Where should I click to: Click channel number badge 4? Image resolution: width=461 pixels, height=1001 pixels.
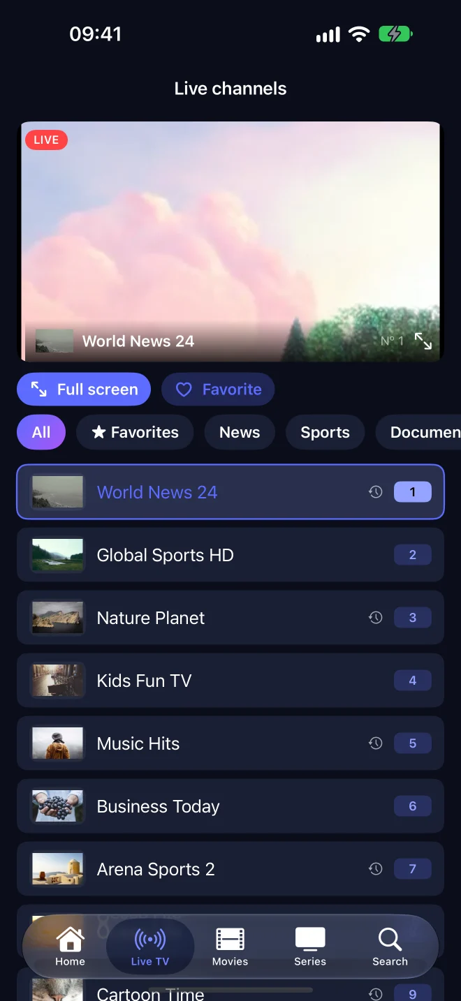pos(413,681)
